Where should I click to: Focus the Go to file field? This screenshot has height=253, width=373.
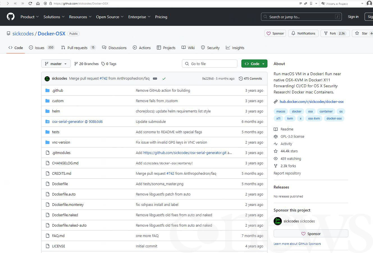point(210,64)
